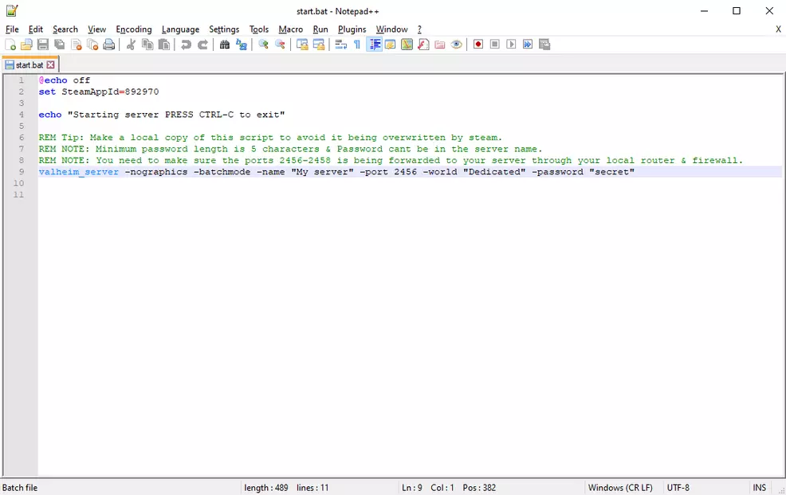Screen dimensions: 786x495
Task: Open the Window menu
Action: pyautogui.click(x=392, y=29)
